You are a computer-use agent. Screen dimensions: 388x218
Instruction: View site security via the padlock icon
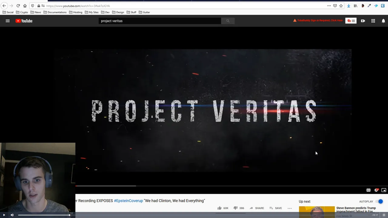pyautogui.click(x=38, y=6)
